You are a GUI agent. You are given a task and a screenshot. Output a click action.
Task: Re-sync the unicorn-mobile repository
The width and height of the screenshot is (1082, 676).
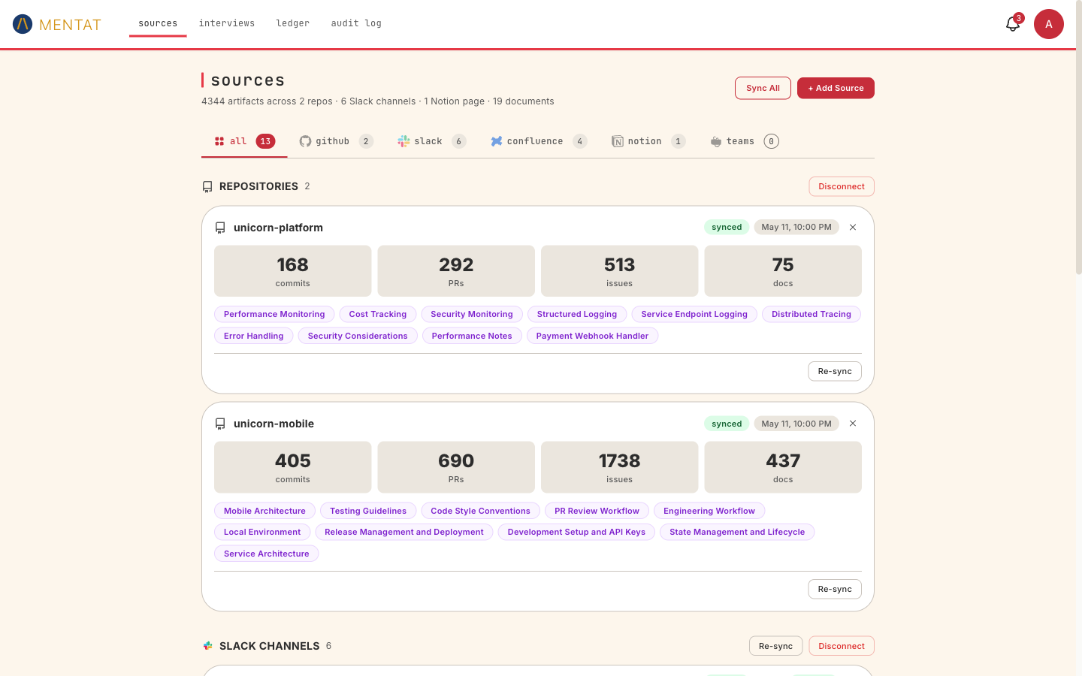(x=835, y=589)
